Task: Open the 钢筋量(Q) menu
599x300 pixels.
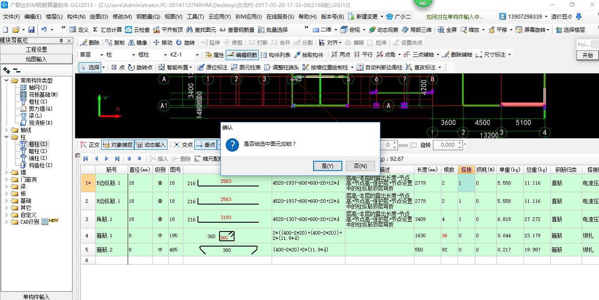Action: tap(148, 17)
